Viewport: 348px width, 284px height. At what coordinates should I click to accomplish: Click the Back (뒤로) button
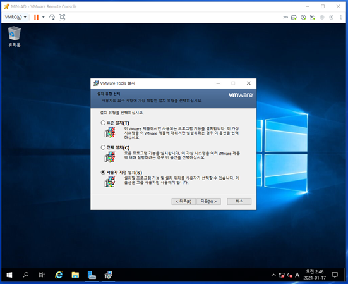pos(184,201)
